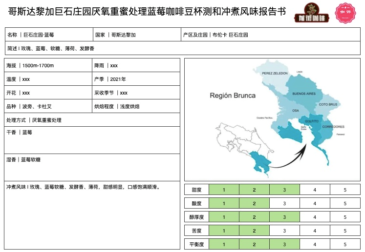The height and width of the screenshot is (252, 365).
Task: Click the report title heading text
Action: 147,12
